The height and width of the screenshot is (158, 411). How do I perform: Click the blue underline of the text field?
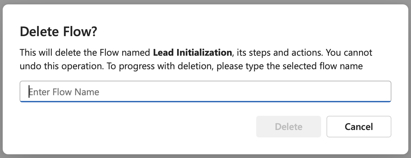click(x=205, y=101)
